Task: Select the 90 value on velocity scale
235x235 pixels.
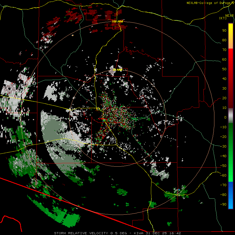Action: point(224,31)
